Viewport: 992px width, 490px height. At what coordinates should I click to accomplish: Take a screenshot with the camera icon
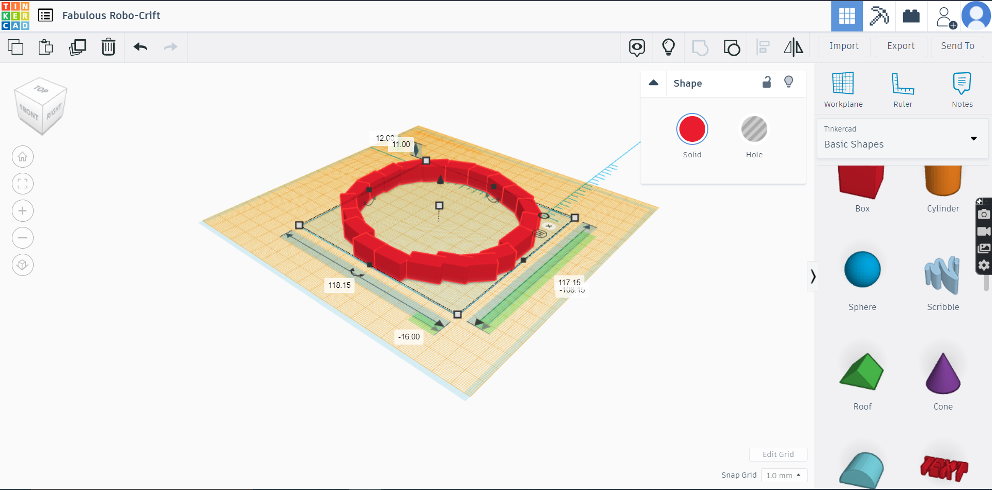[984, 214]
